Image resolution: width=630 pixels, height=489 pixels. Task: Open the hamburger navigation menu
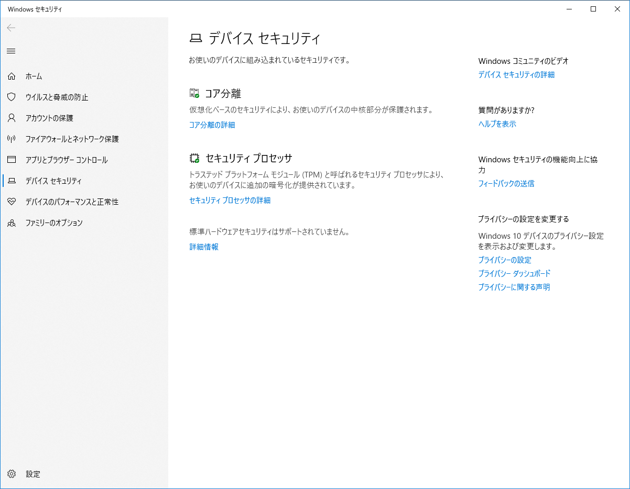(x=11, y=51)
